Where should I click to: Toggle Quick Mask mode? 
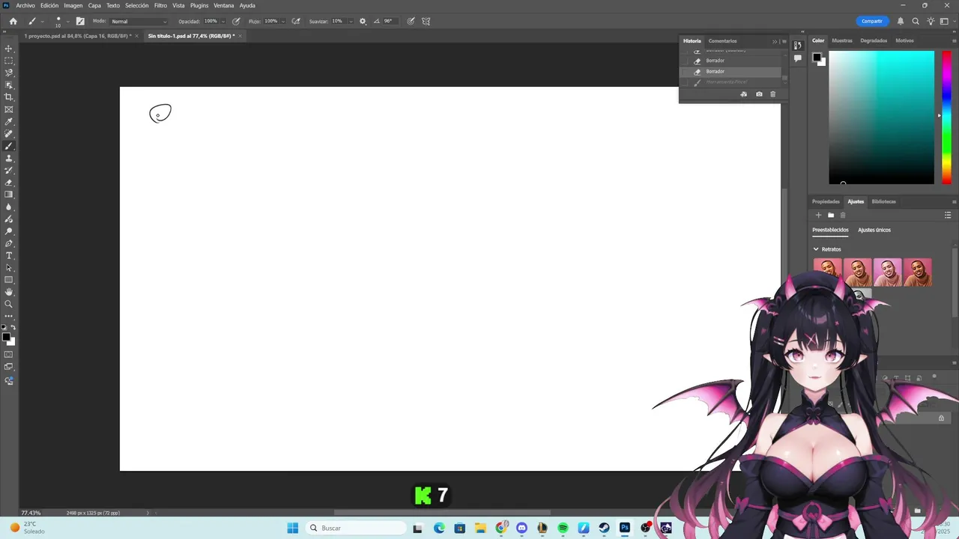pos(9,354)
